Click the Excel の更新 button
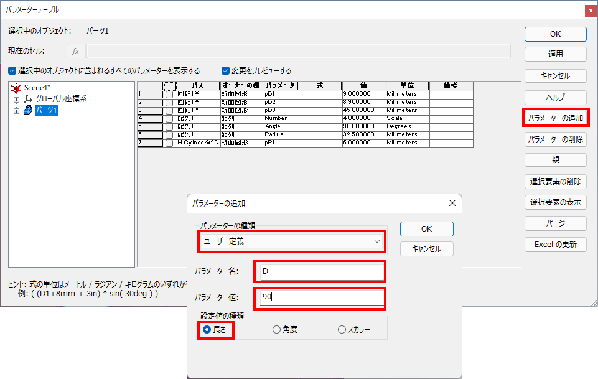Image resolution: width=598 pixels, height=379 pixels. (x=555, y=244)
